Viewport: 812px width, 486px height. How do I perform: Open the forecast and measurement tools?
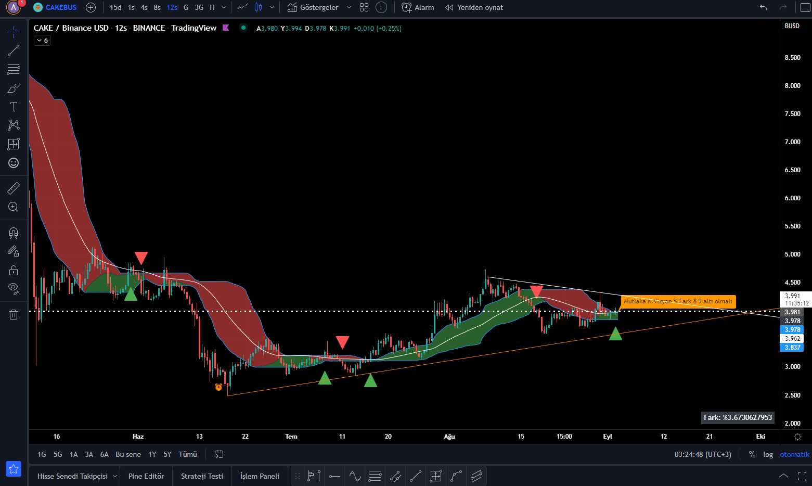coord(14,144)
